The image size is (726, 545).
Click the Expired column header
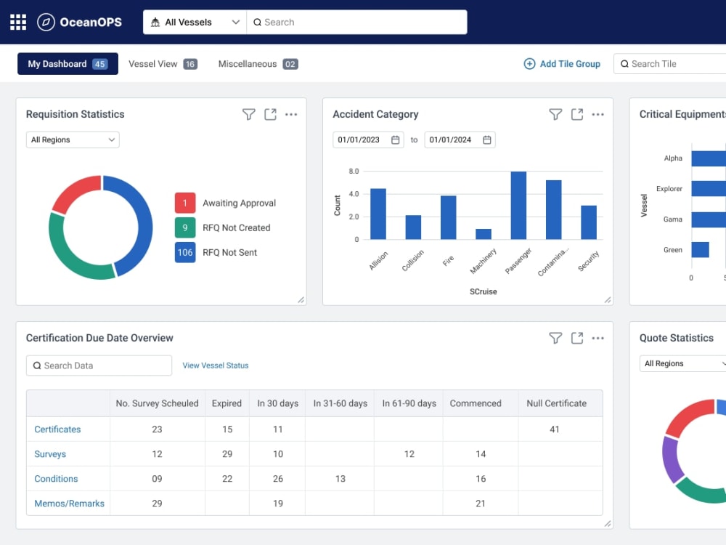227,403
